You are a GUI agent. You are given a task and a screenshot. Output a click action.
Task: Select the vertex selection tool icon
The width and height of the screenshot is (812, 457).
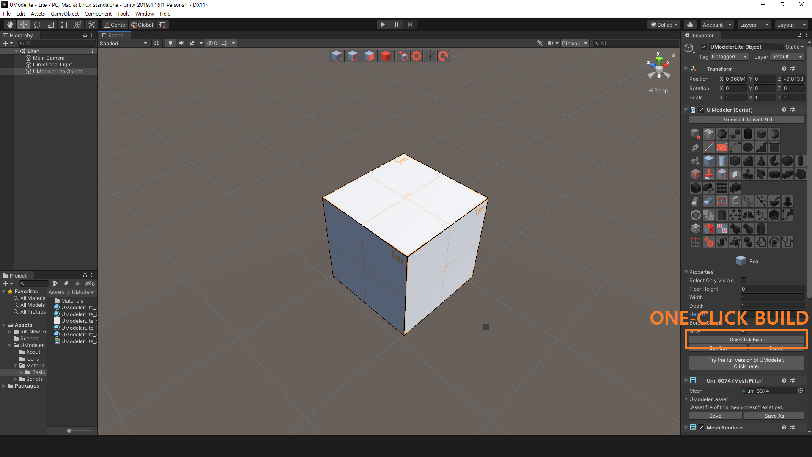pos(335,55)
